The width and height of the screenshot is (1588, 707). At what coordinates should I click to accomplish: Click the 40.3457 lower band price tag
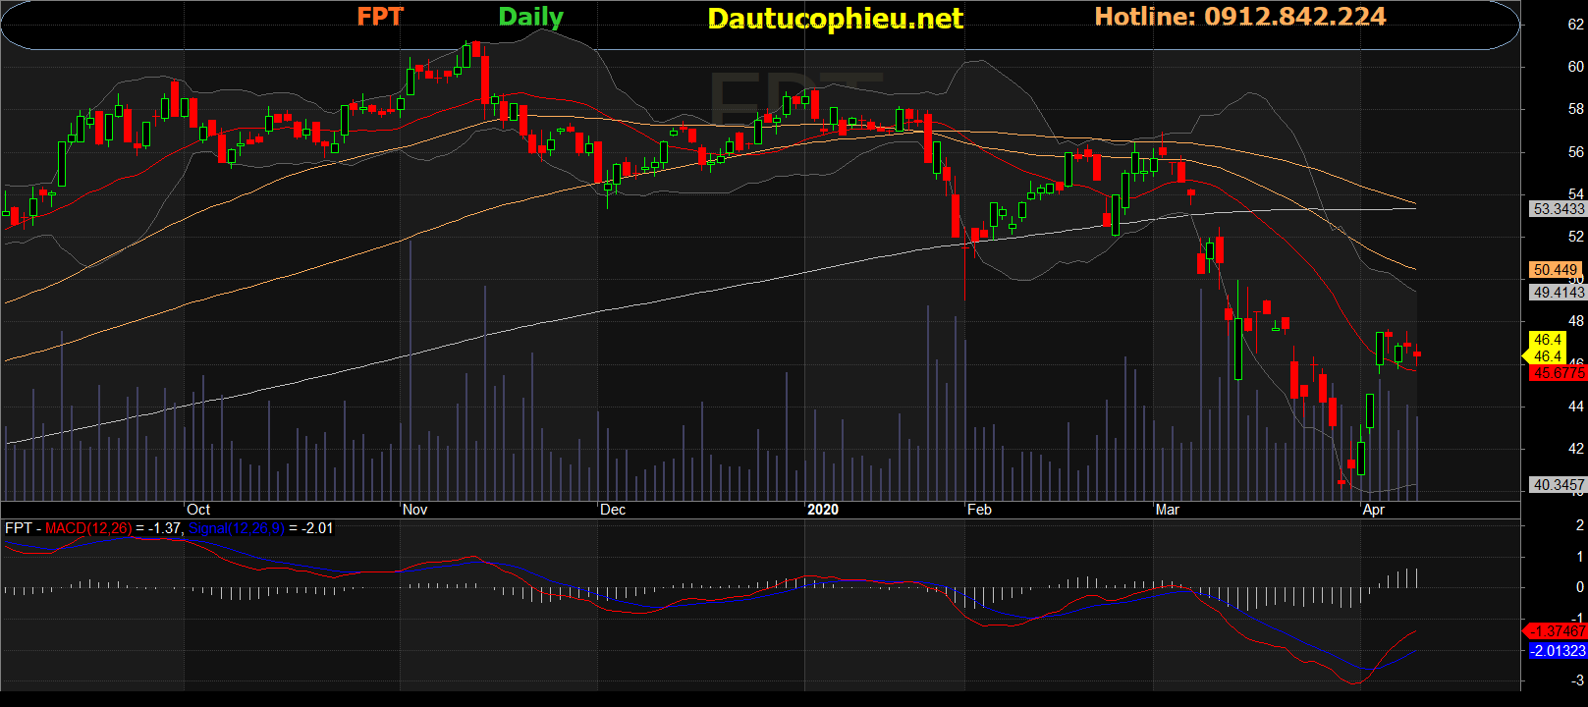pyautogui.click(x=1559, y=485)
